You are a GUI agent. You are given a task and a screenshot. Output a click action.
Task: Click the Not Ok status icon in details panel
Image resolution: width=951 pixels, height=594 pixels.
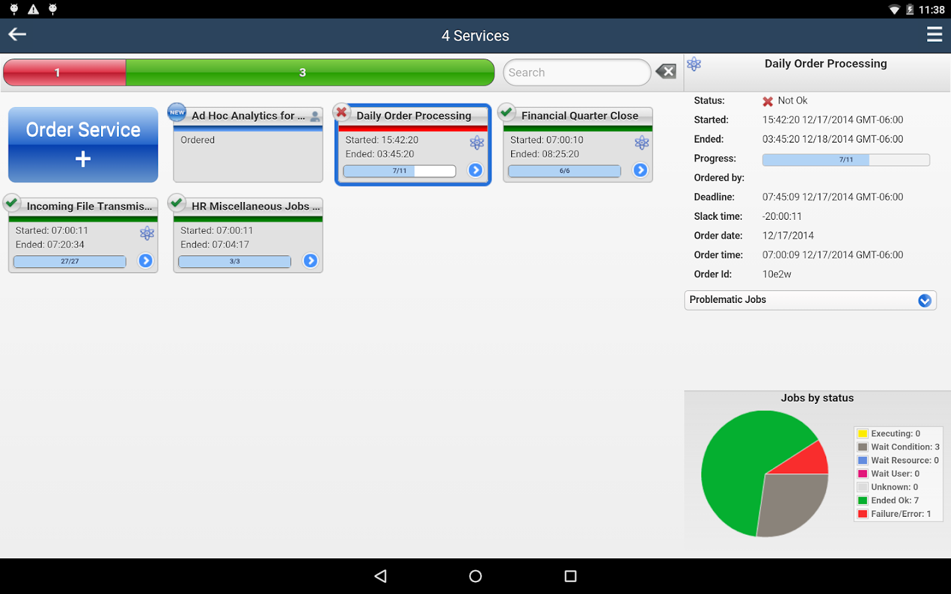pyautogui.click(x=767, y=101)
